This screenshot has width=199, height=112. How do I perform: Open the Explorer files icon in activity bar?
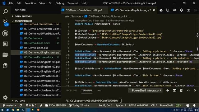click(5, 66)
